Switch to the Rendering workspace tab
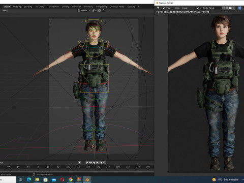The width and height of the screenshot is (244, 183). tap(88, 7)
